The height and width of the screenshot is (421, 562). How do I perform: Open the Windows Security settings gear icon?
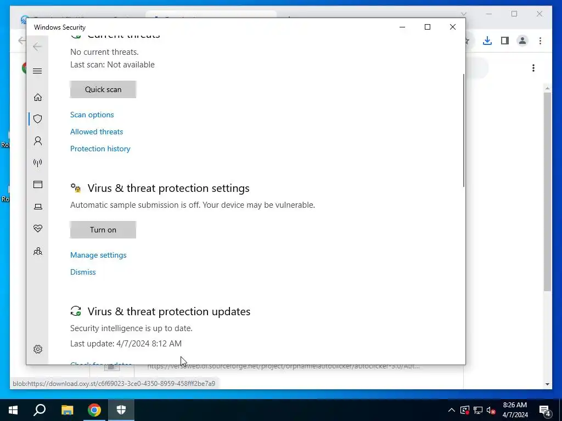pyautogui.click(x=38, y=349)
